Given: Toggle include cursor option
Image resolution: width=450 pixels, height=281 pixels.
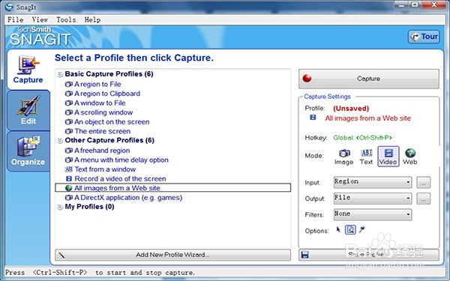Looking at the screenshot, I should [x=339, y=230].
